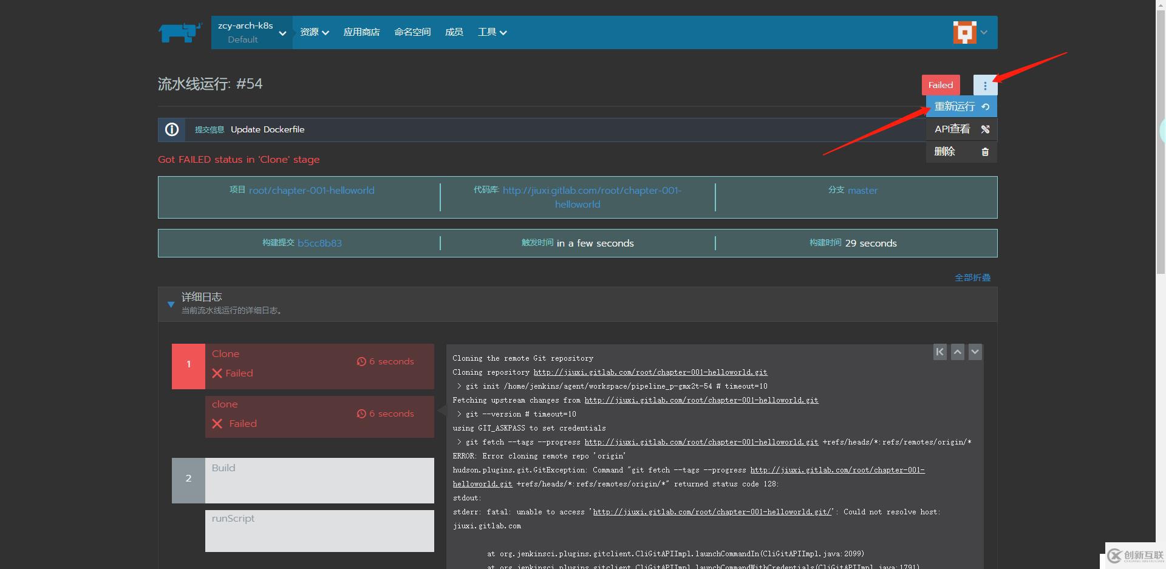Click the 'Update Dockerfile' commit message

268,129
